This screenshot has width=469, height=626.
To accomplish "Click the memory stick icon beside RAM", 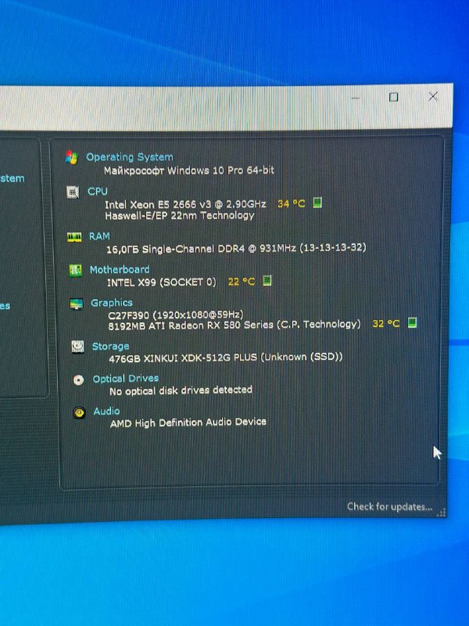I will (74, 237).
